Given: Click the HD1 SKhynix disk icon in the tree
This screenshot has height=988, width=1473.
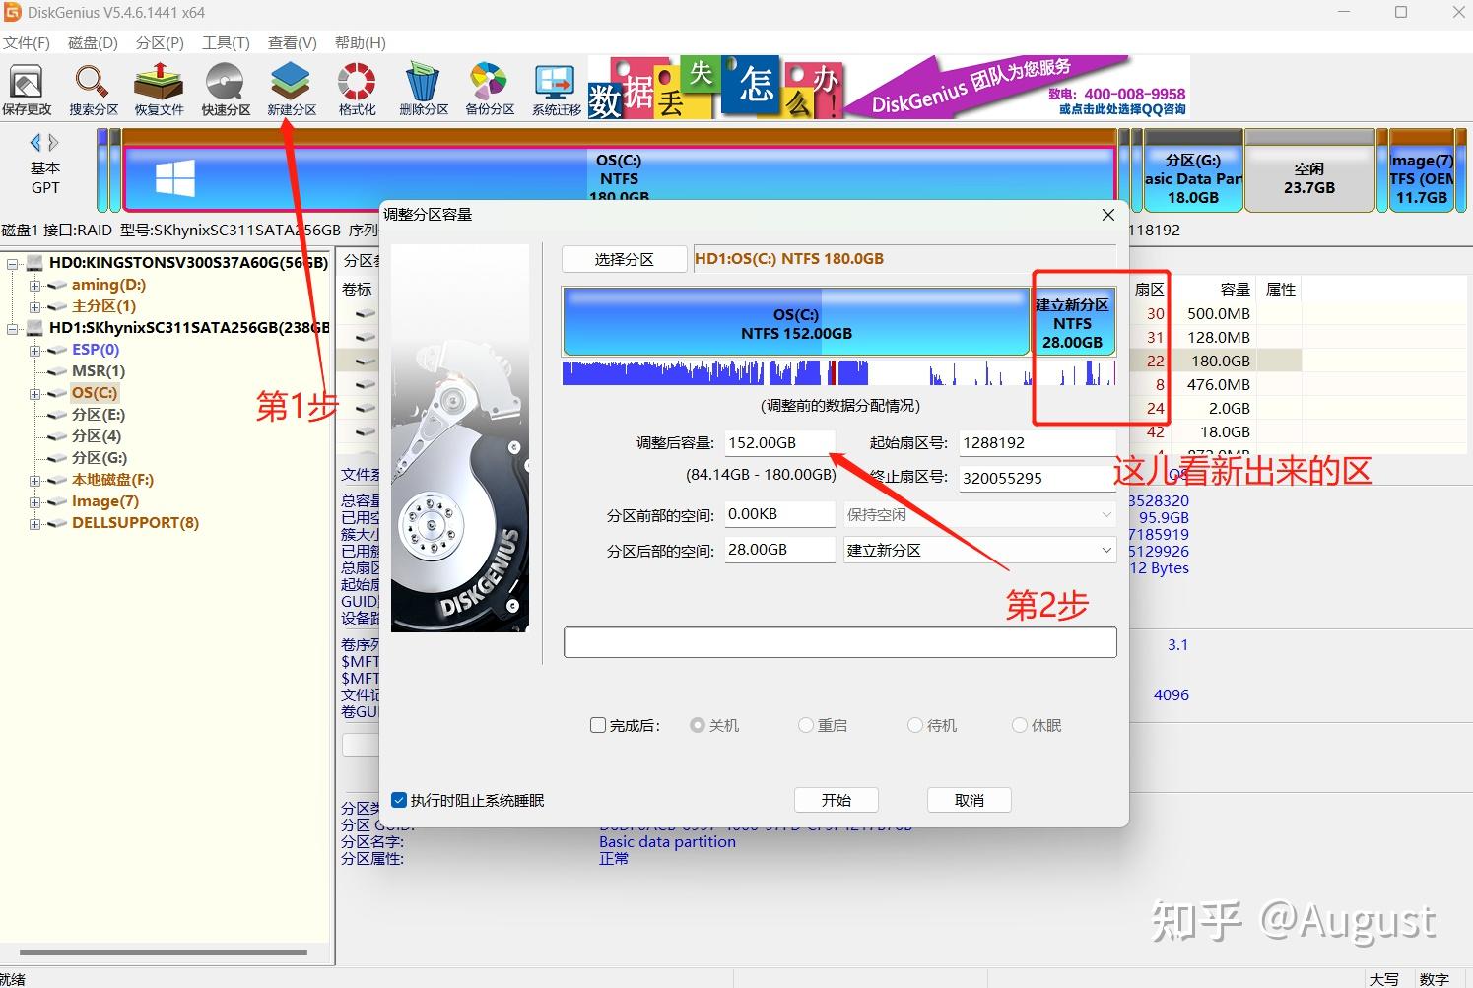Looking at the screenshot, I should (35, 328).
